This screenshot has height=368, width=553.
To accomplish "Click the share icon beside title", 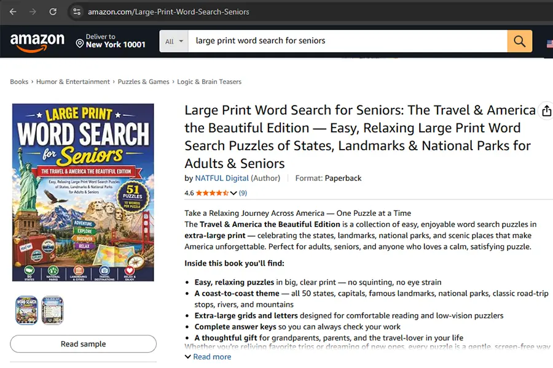I will click(x=546, y=110).
